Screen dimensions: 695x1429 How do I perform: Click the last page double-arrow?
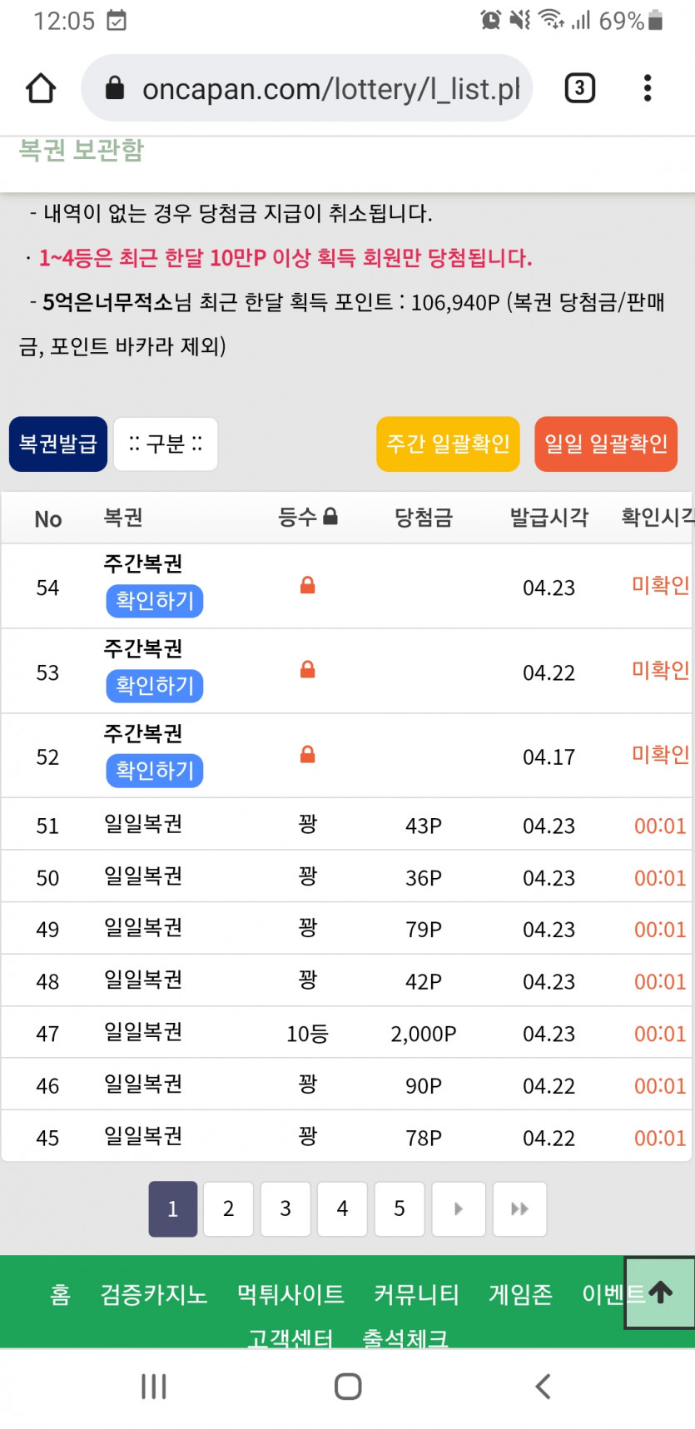tap(519, 1208)
